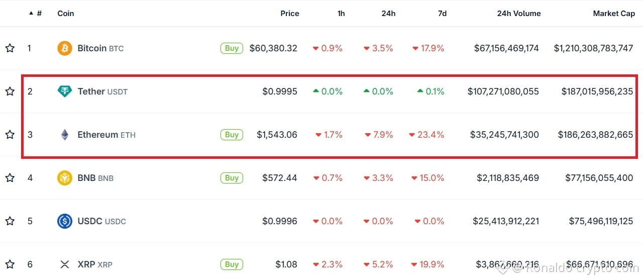
Task: Click the BNB coin logo icon
Action: (65, 178)
